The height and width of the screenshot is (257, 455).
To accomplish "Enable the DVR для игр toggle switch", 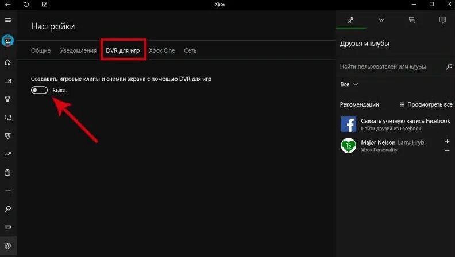I will coord(39,90).
